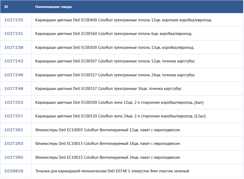The height and width of the screenshot is (179, 244).
Task: Open product ID link 1027253
Action: [14, 102]
